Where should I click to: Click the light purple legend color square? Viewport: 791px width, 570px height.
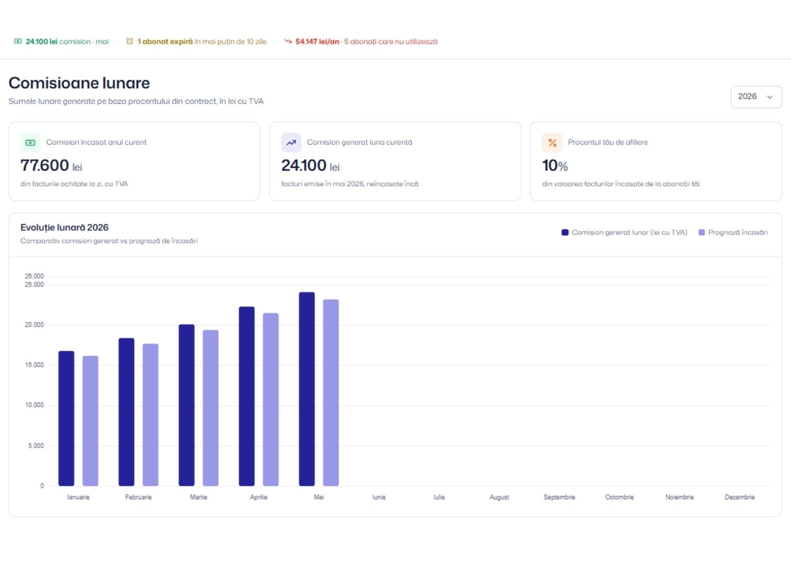tap(701, 232)
